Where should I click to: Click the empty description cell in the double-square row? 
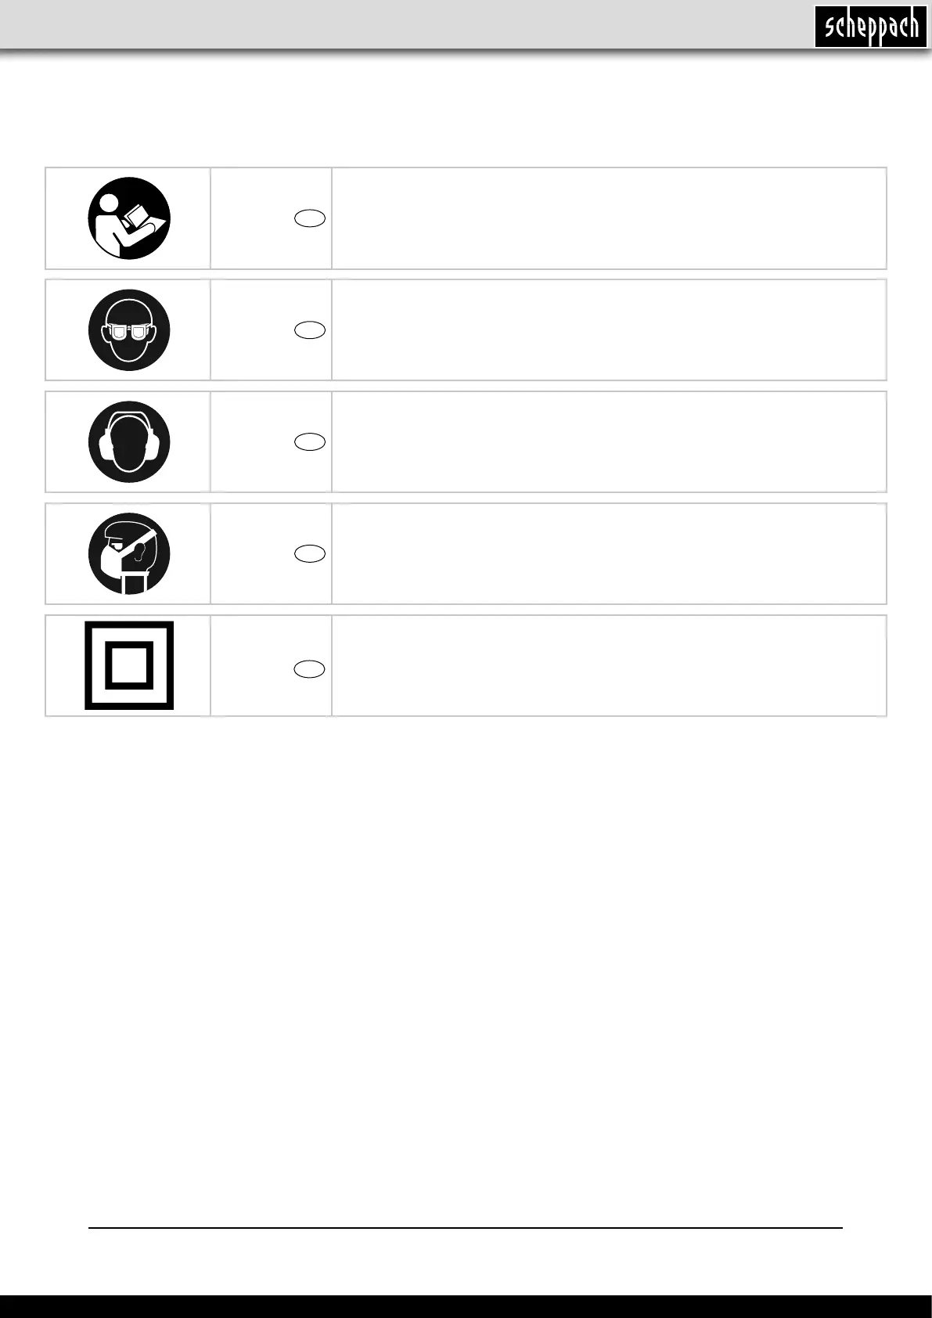[x=609, y=666]
